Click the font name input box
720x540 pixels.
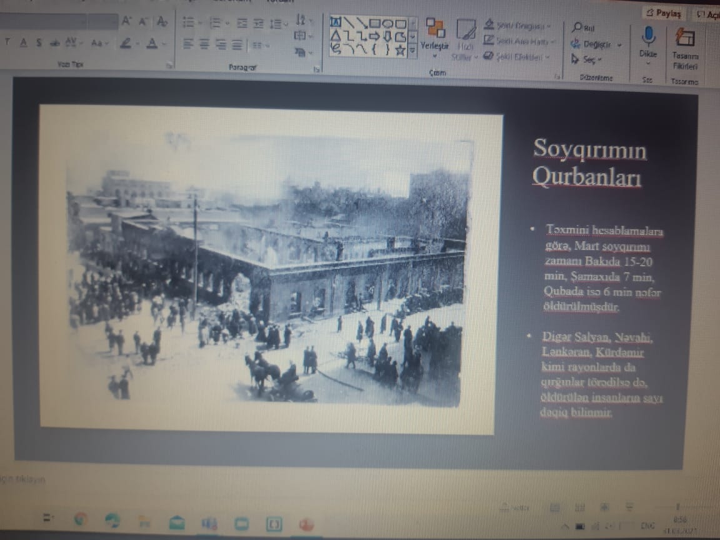tap(42, 21)
